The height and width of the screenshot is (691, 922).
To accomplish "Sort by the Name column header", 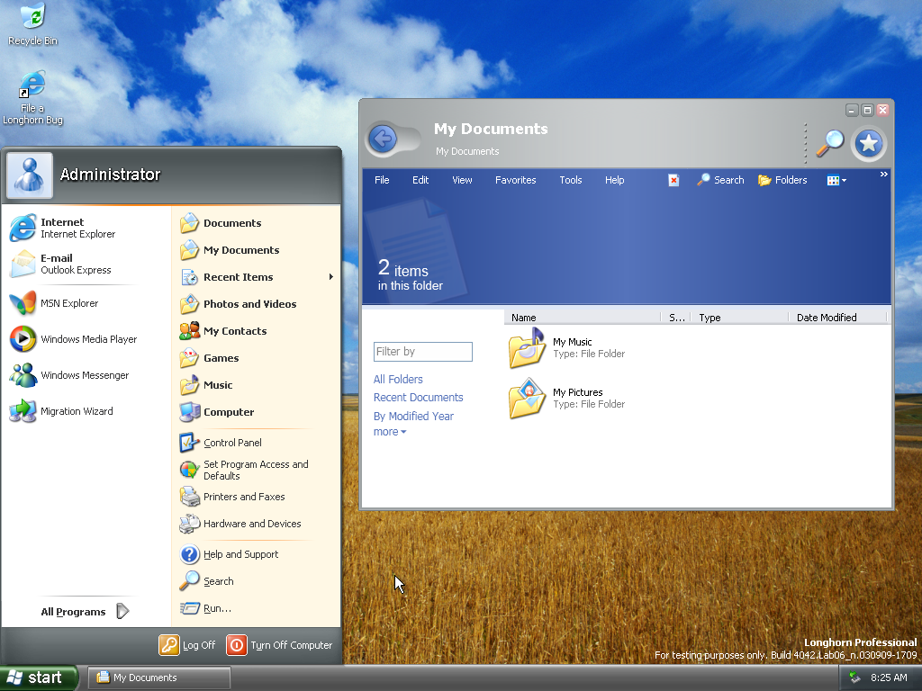I will click(x=583, y=318).
